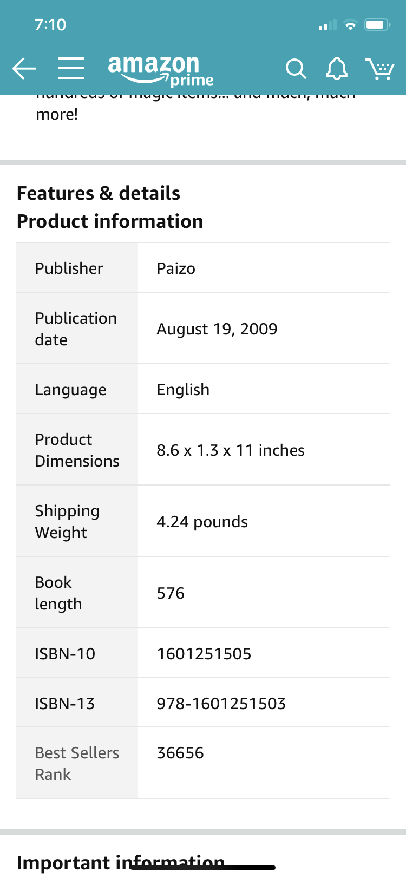
Task: Open notifications bell icon
Action: [337, 69]
